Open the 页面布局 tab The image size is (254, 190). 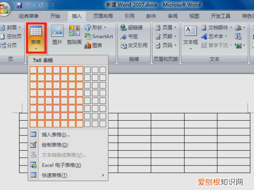point(103,16)
